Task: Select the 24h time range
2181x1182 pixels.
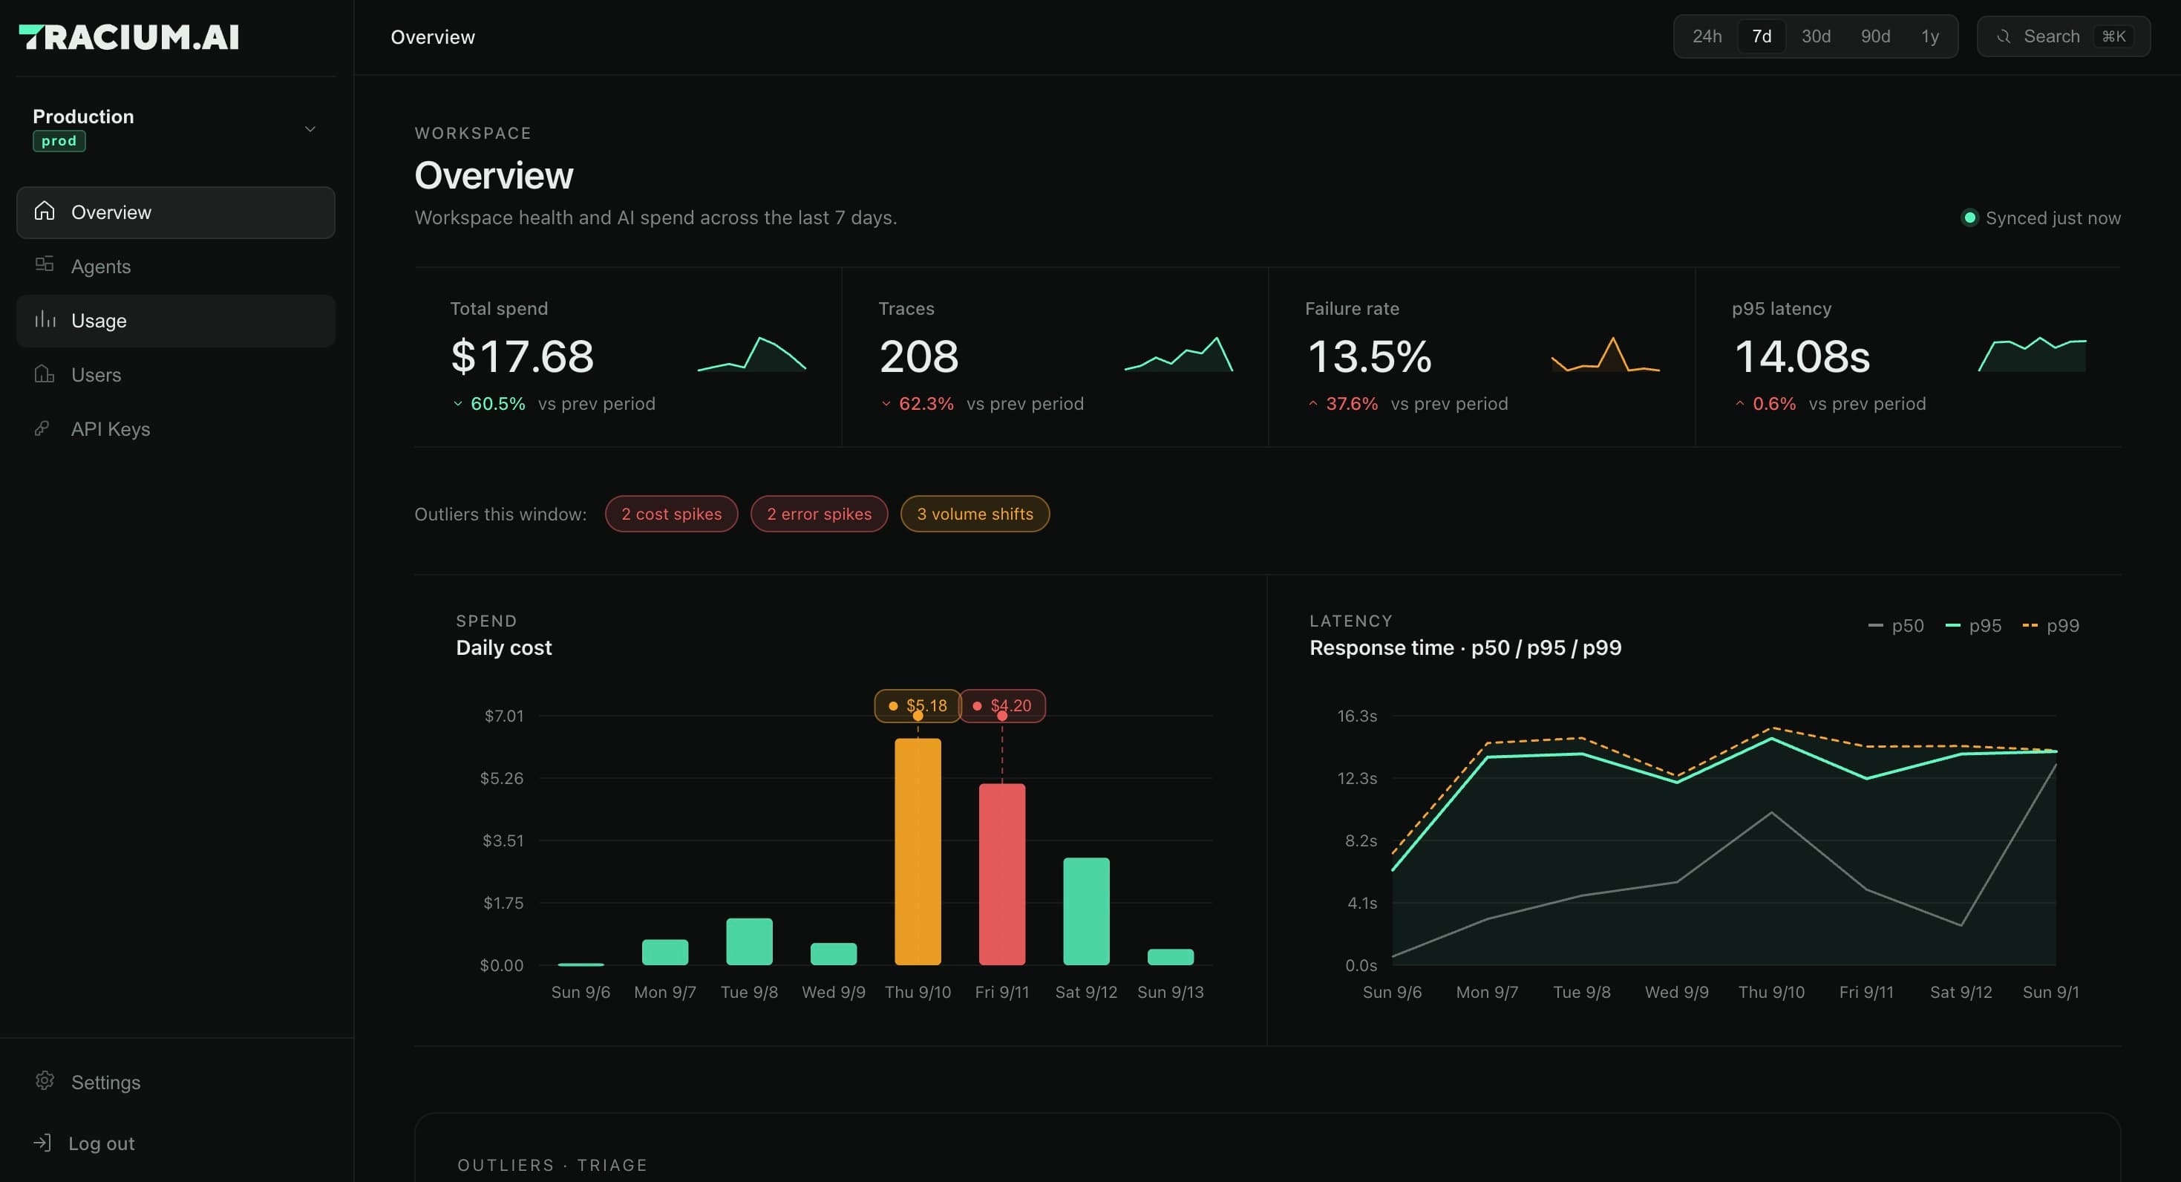Action: [1707, 36]
